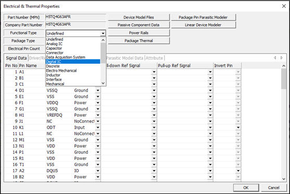Open Passive Component Data
Image resolution: width=290 pixels, height=194 pixels.
coord(138,25)
